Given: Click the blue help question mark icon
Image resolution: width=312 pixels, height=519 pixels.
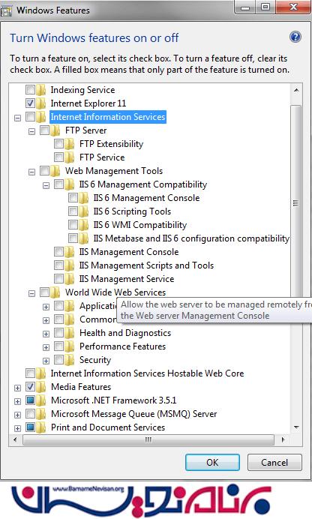Looking at the screenshot, I should pos(295,37).
